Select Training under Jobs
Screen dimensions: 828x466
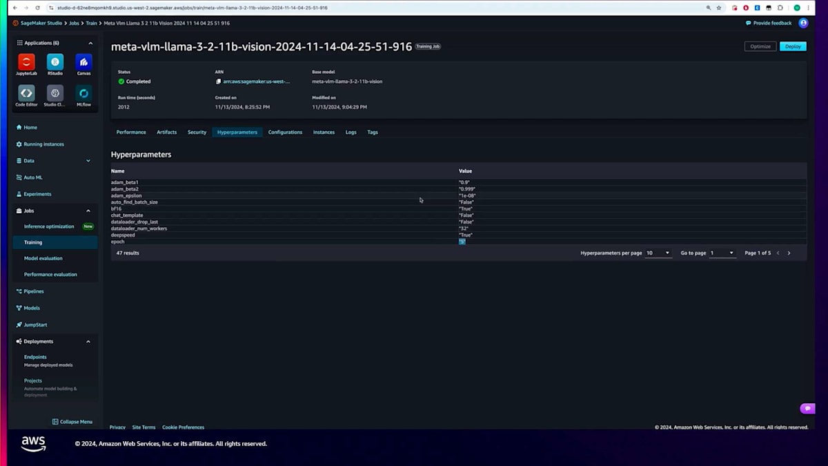point(55,242)
